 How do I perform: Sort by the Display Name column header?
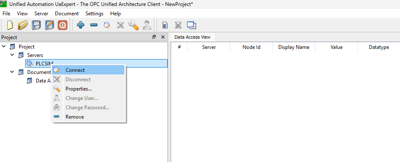(x=294, y=47)
